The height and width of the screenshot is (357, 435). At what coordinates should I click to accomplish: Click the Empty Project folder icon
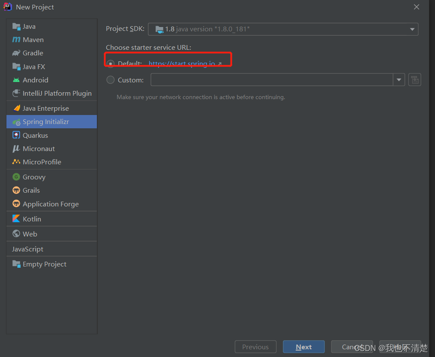(16, 264)
